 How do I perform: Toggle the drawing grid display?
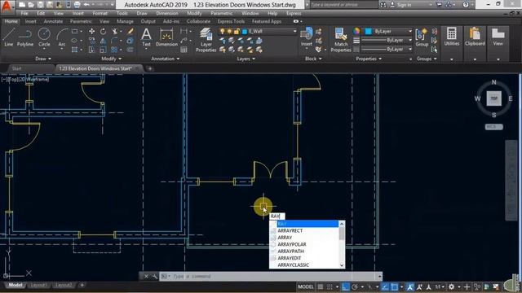[321, 286]
